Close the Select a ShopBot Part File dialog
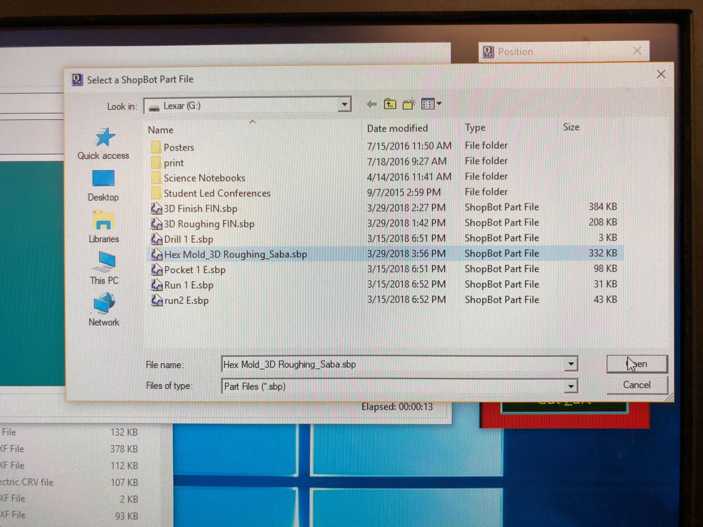Image resolution: width=703 pixels, height=527 pixels. (661, 74)
